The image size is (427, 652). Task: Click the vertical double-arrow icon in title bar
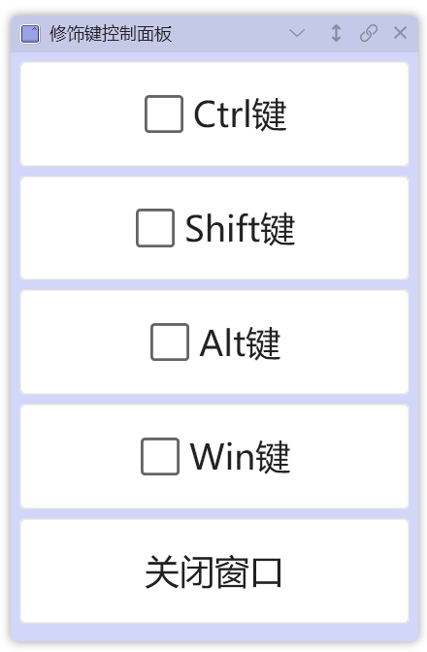click(x=337, y=33)
